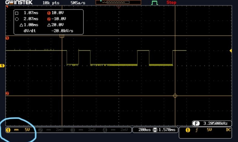Click the yellow trigger level arrow
This screenshot has width=238, height=142.
coord(230,51)
